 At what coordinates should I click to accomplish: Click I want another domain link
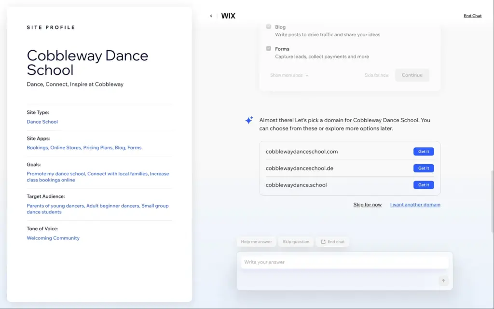[415, 205]
